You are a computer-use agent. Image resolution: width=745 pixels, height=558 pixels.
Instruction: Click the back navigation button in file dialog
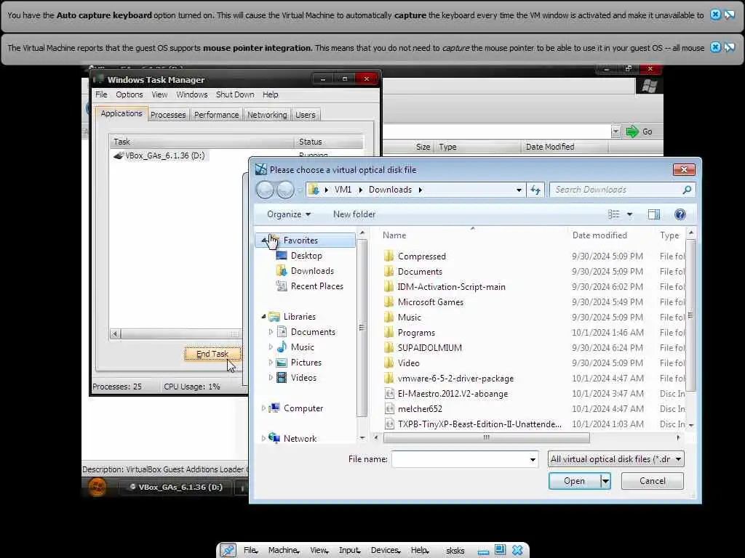[x=265, y=190]
